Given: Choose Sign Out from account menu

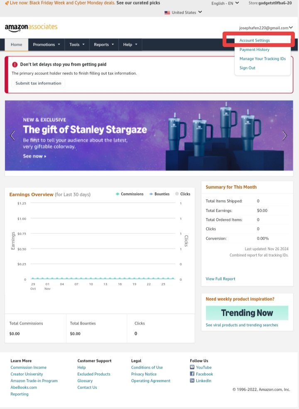Looking at the screenshot, I should 248,68.
